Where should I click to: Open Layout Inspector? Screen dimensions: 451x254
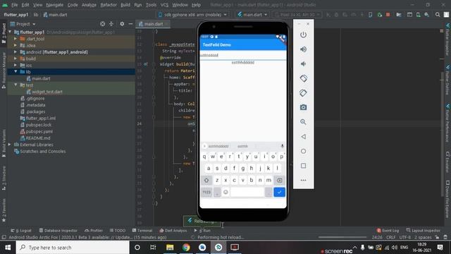423,231
